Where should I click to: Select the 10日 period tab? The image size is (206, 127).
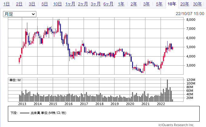58,4
